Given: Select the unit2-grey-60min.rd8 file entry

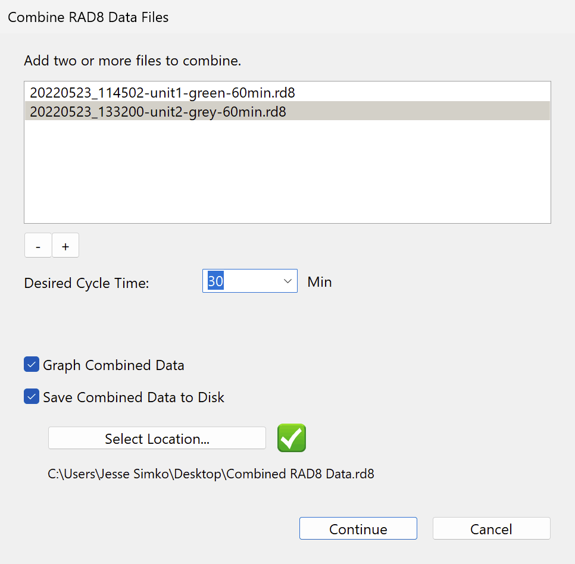Looking at the screenshot, I should [158, 111].
